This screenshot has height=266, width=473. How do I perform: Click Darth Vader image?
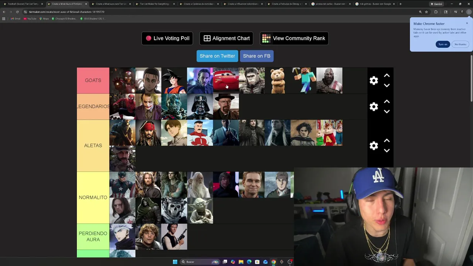(200, 107)
